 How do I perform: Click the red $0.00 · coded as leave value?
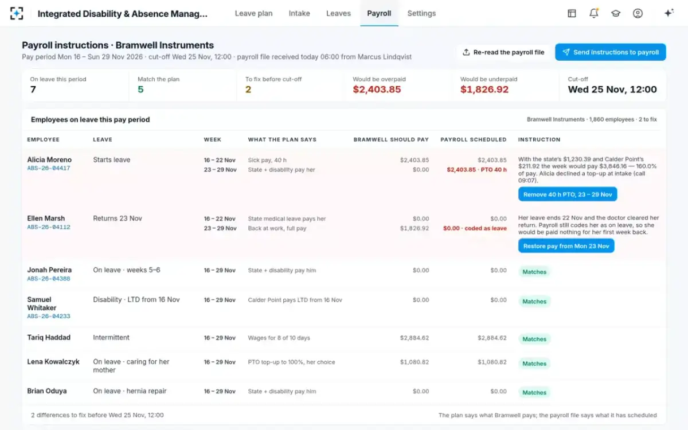475,228
